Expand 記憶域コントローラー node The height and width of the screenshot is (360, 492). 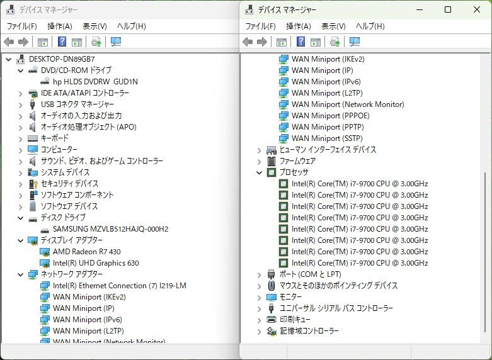(259, 332)
